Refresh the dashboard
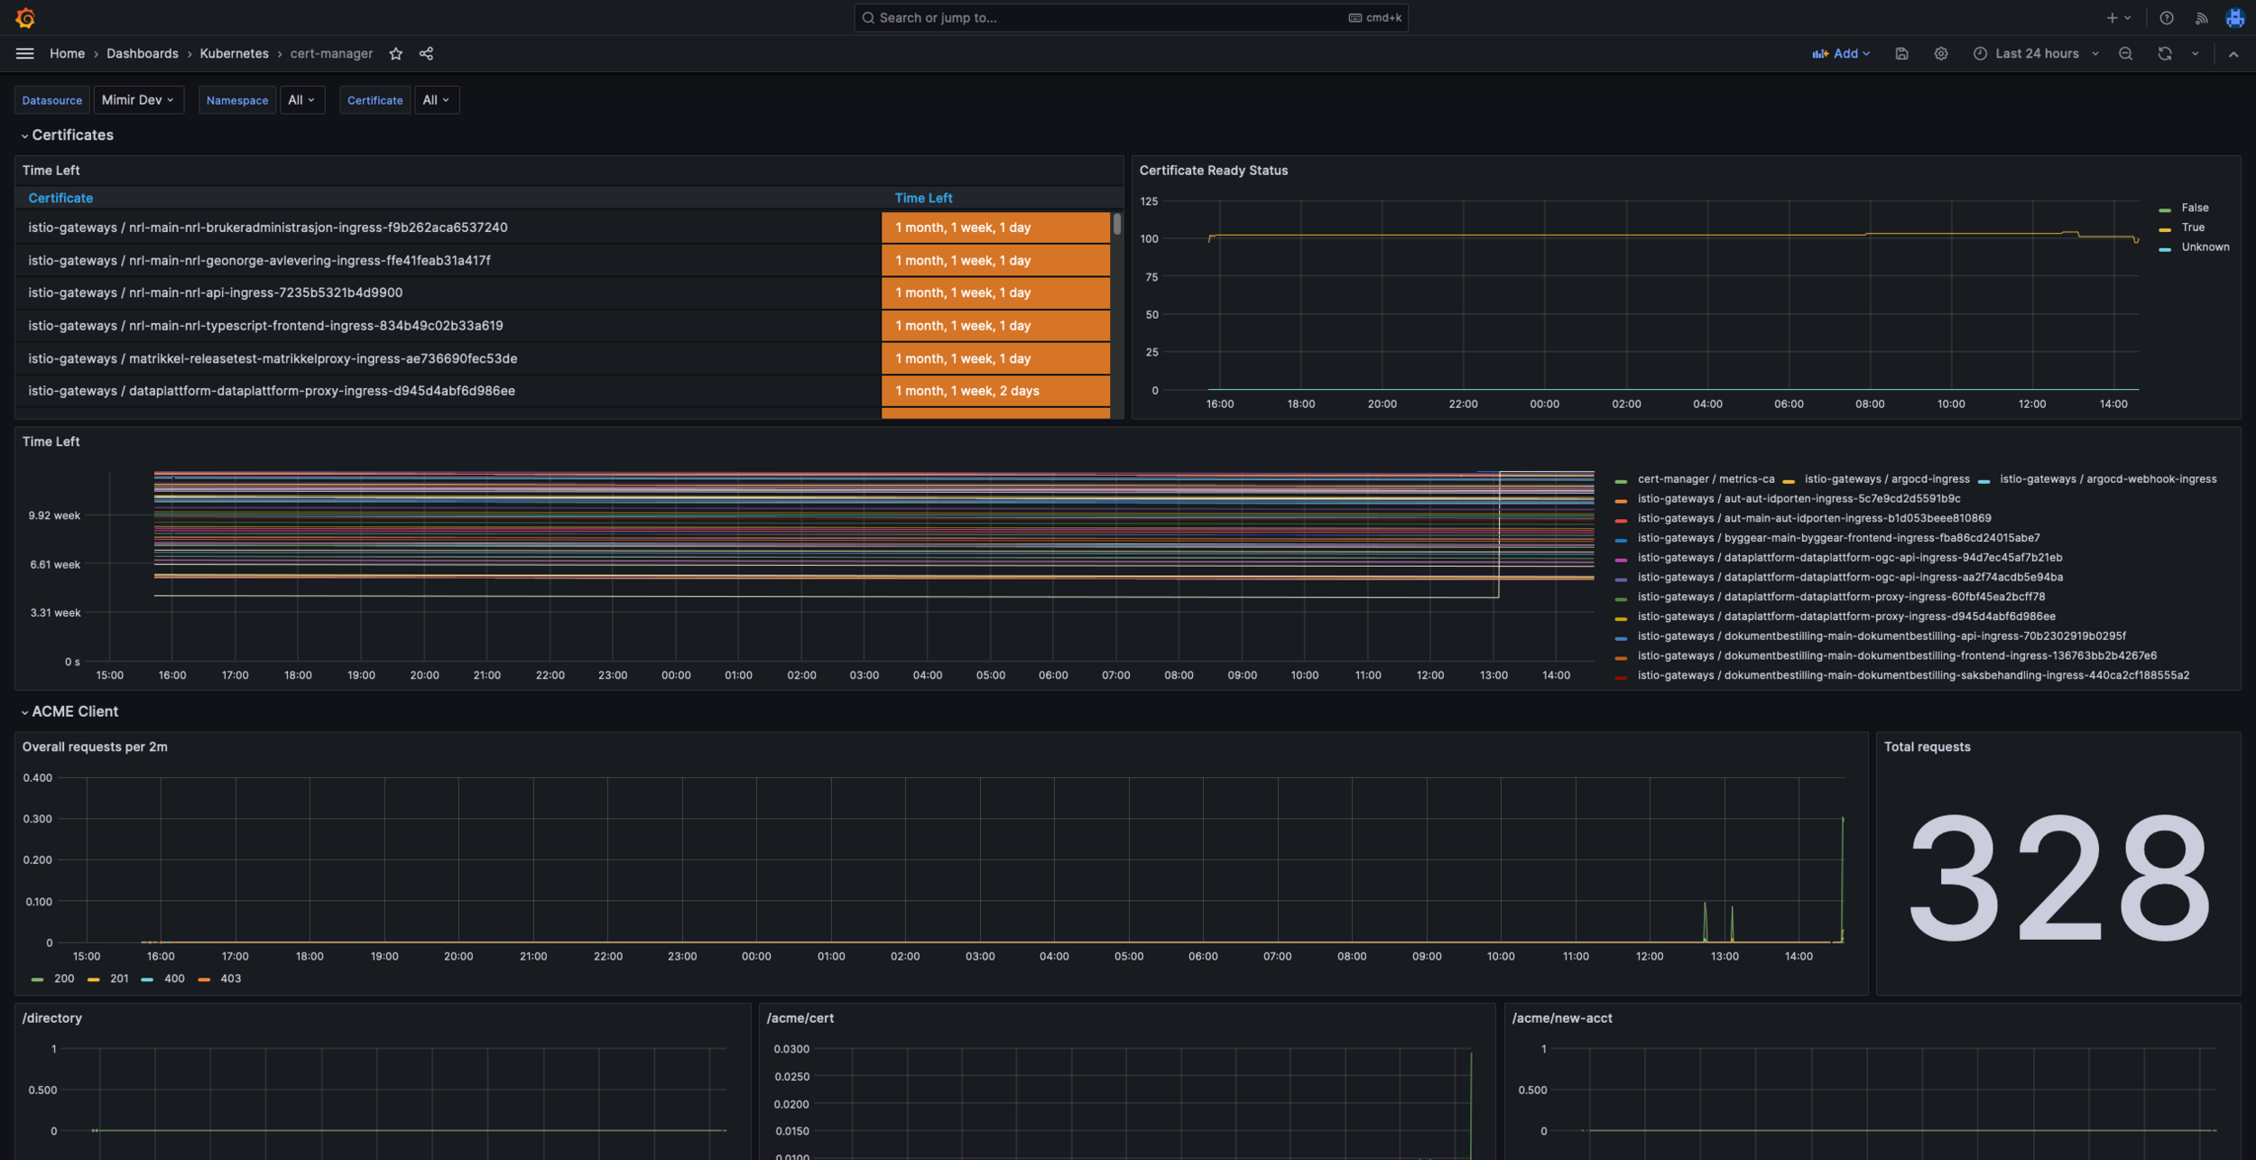2256x1160 pixels. (2164, 53)
